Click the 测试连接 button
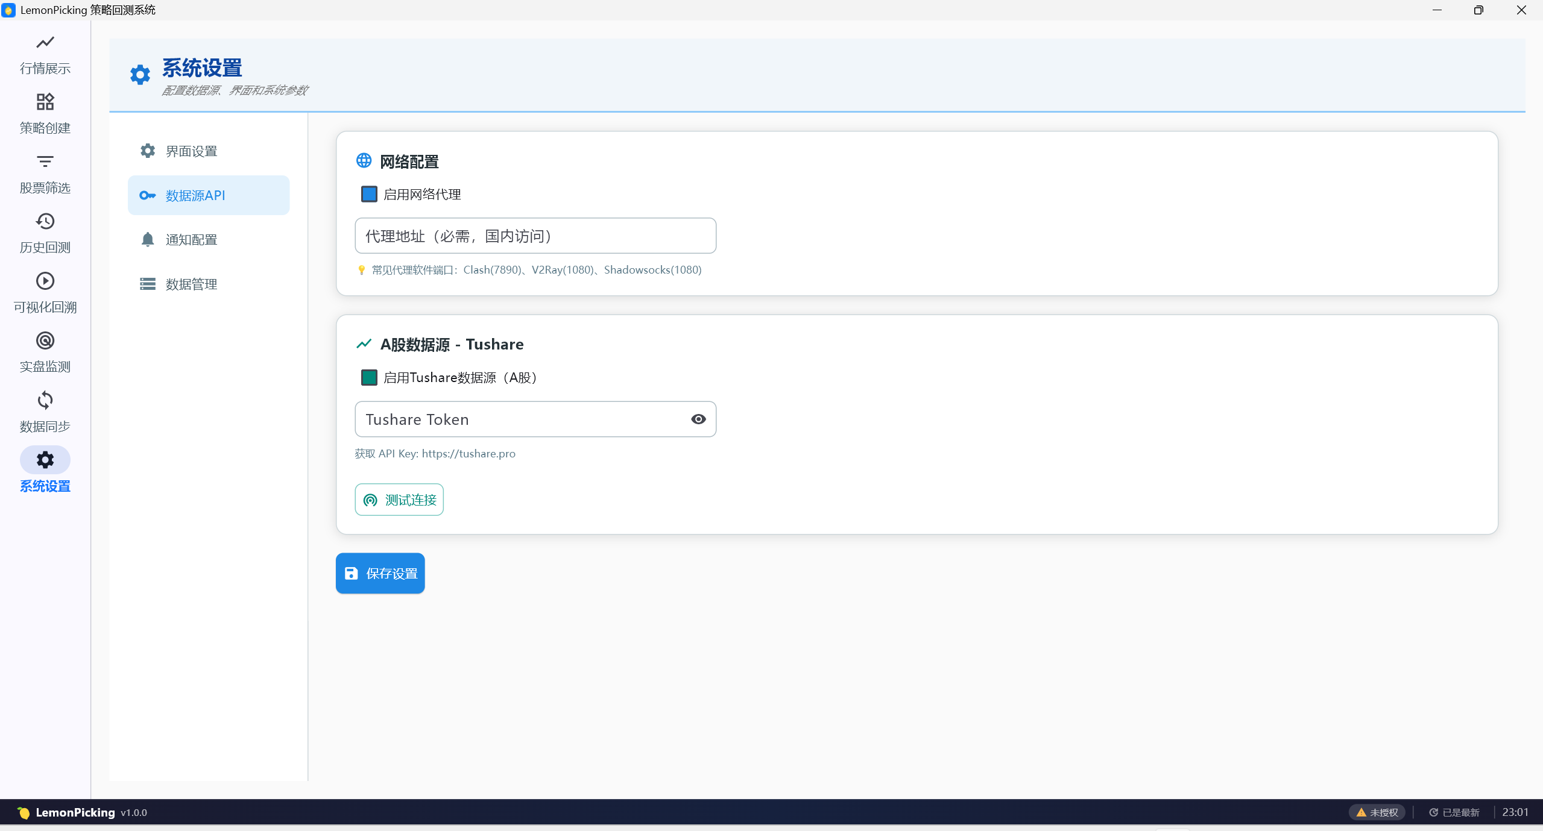The image size is (1543, 831). coord(399,500)
